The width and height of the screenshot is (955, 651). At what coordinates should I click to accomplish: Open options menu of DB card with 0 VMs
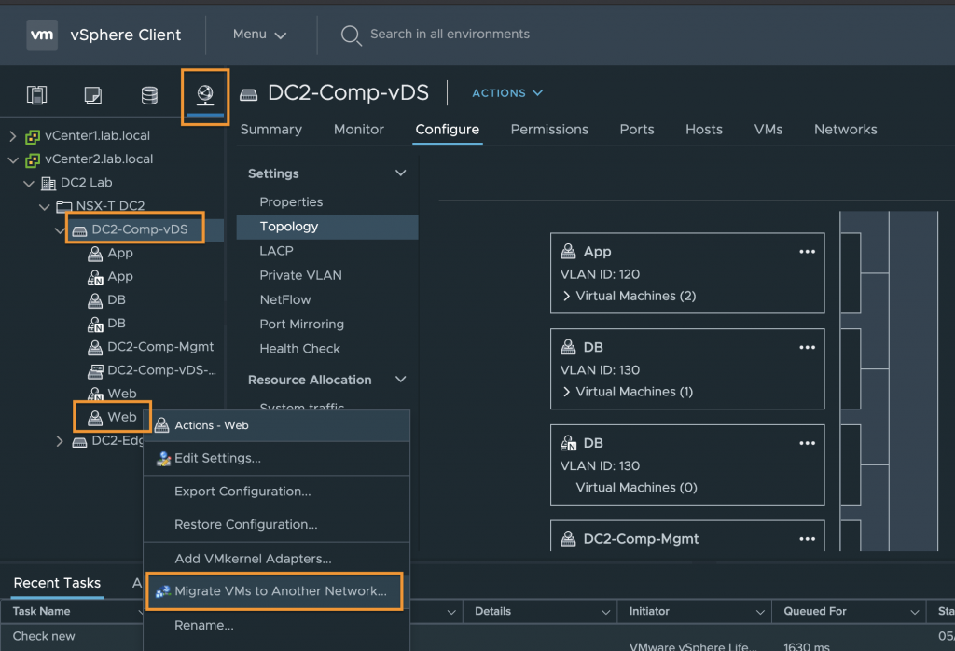[807, 443]
